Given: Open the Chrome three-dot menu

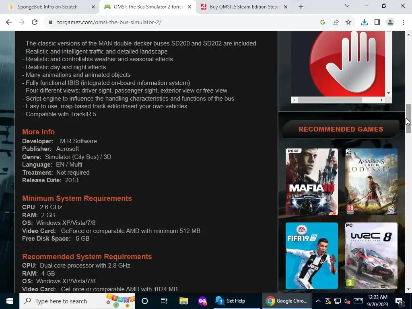Looking at the screenshot, I should pos(403,23).
